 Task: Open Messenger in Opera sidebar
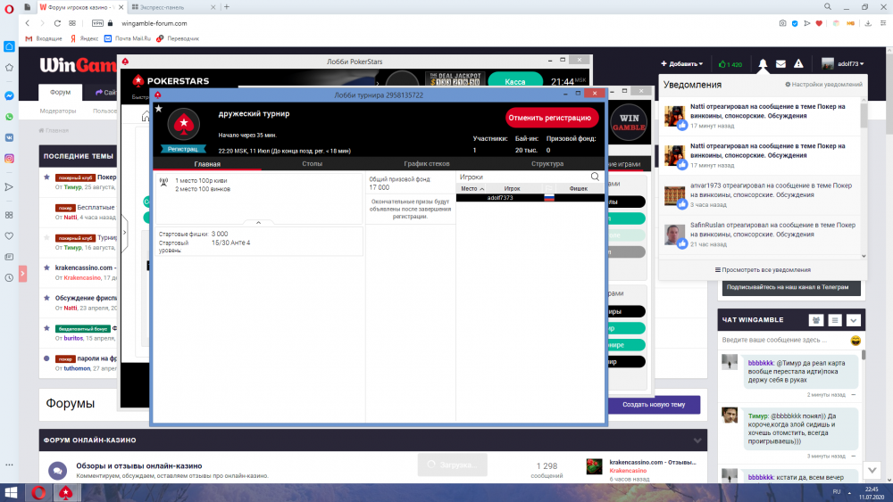[9, 95]
